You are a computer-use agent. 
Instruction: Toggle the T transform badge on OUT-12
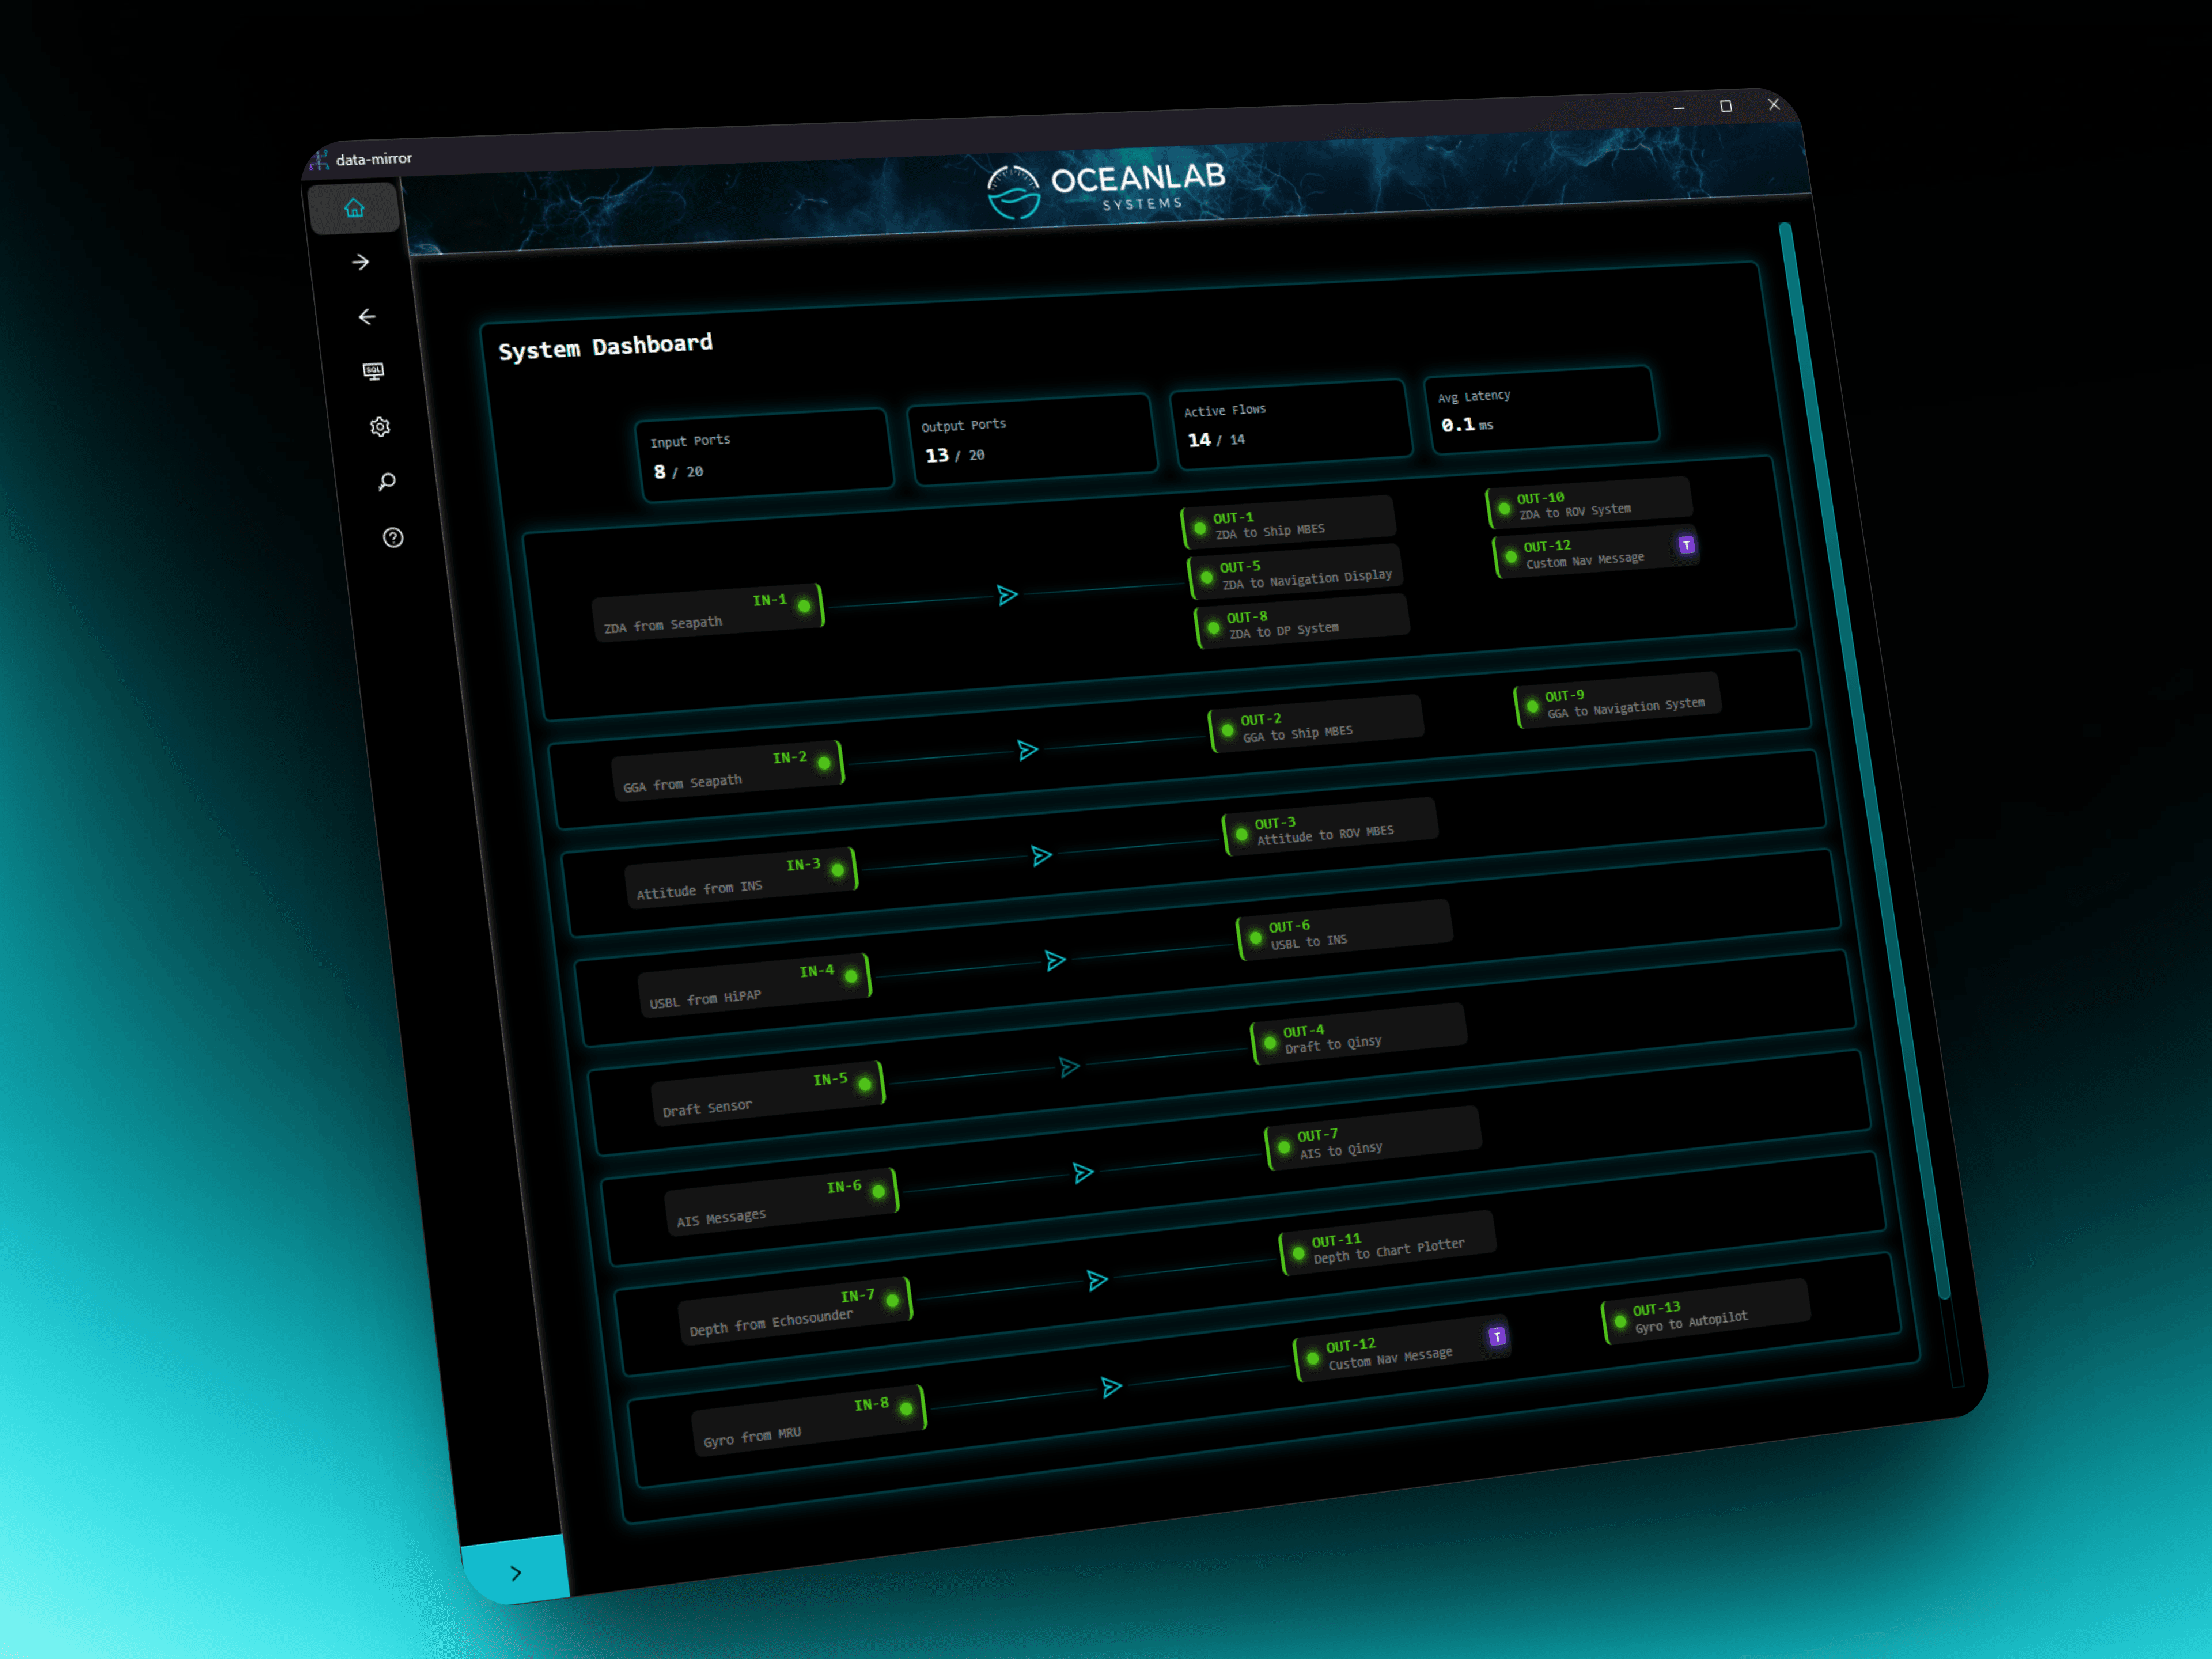pos(1687,546)
